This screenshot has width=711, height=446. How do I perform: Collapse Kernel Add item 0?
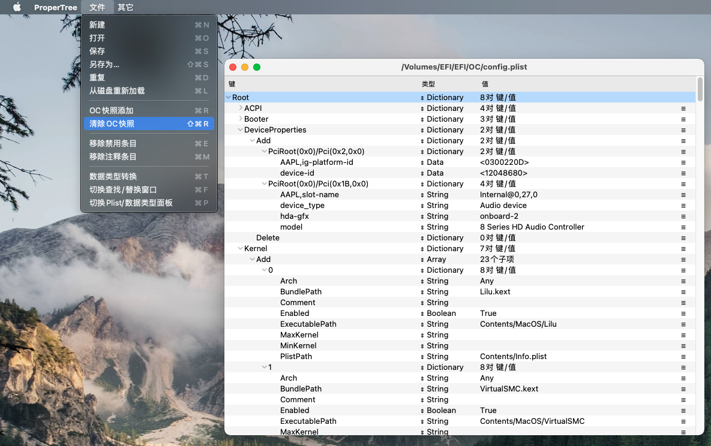265,270
